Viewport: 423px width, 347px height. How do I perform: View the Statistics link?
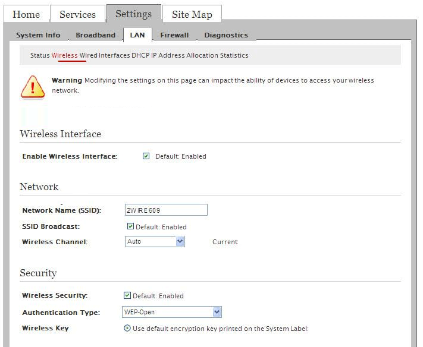tap(233, 55)
